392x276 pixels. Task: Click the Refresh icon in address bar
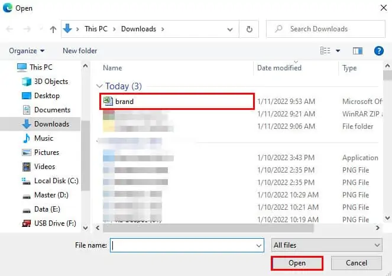click(250, 28)
